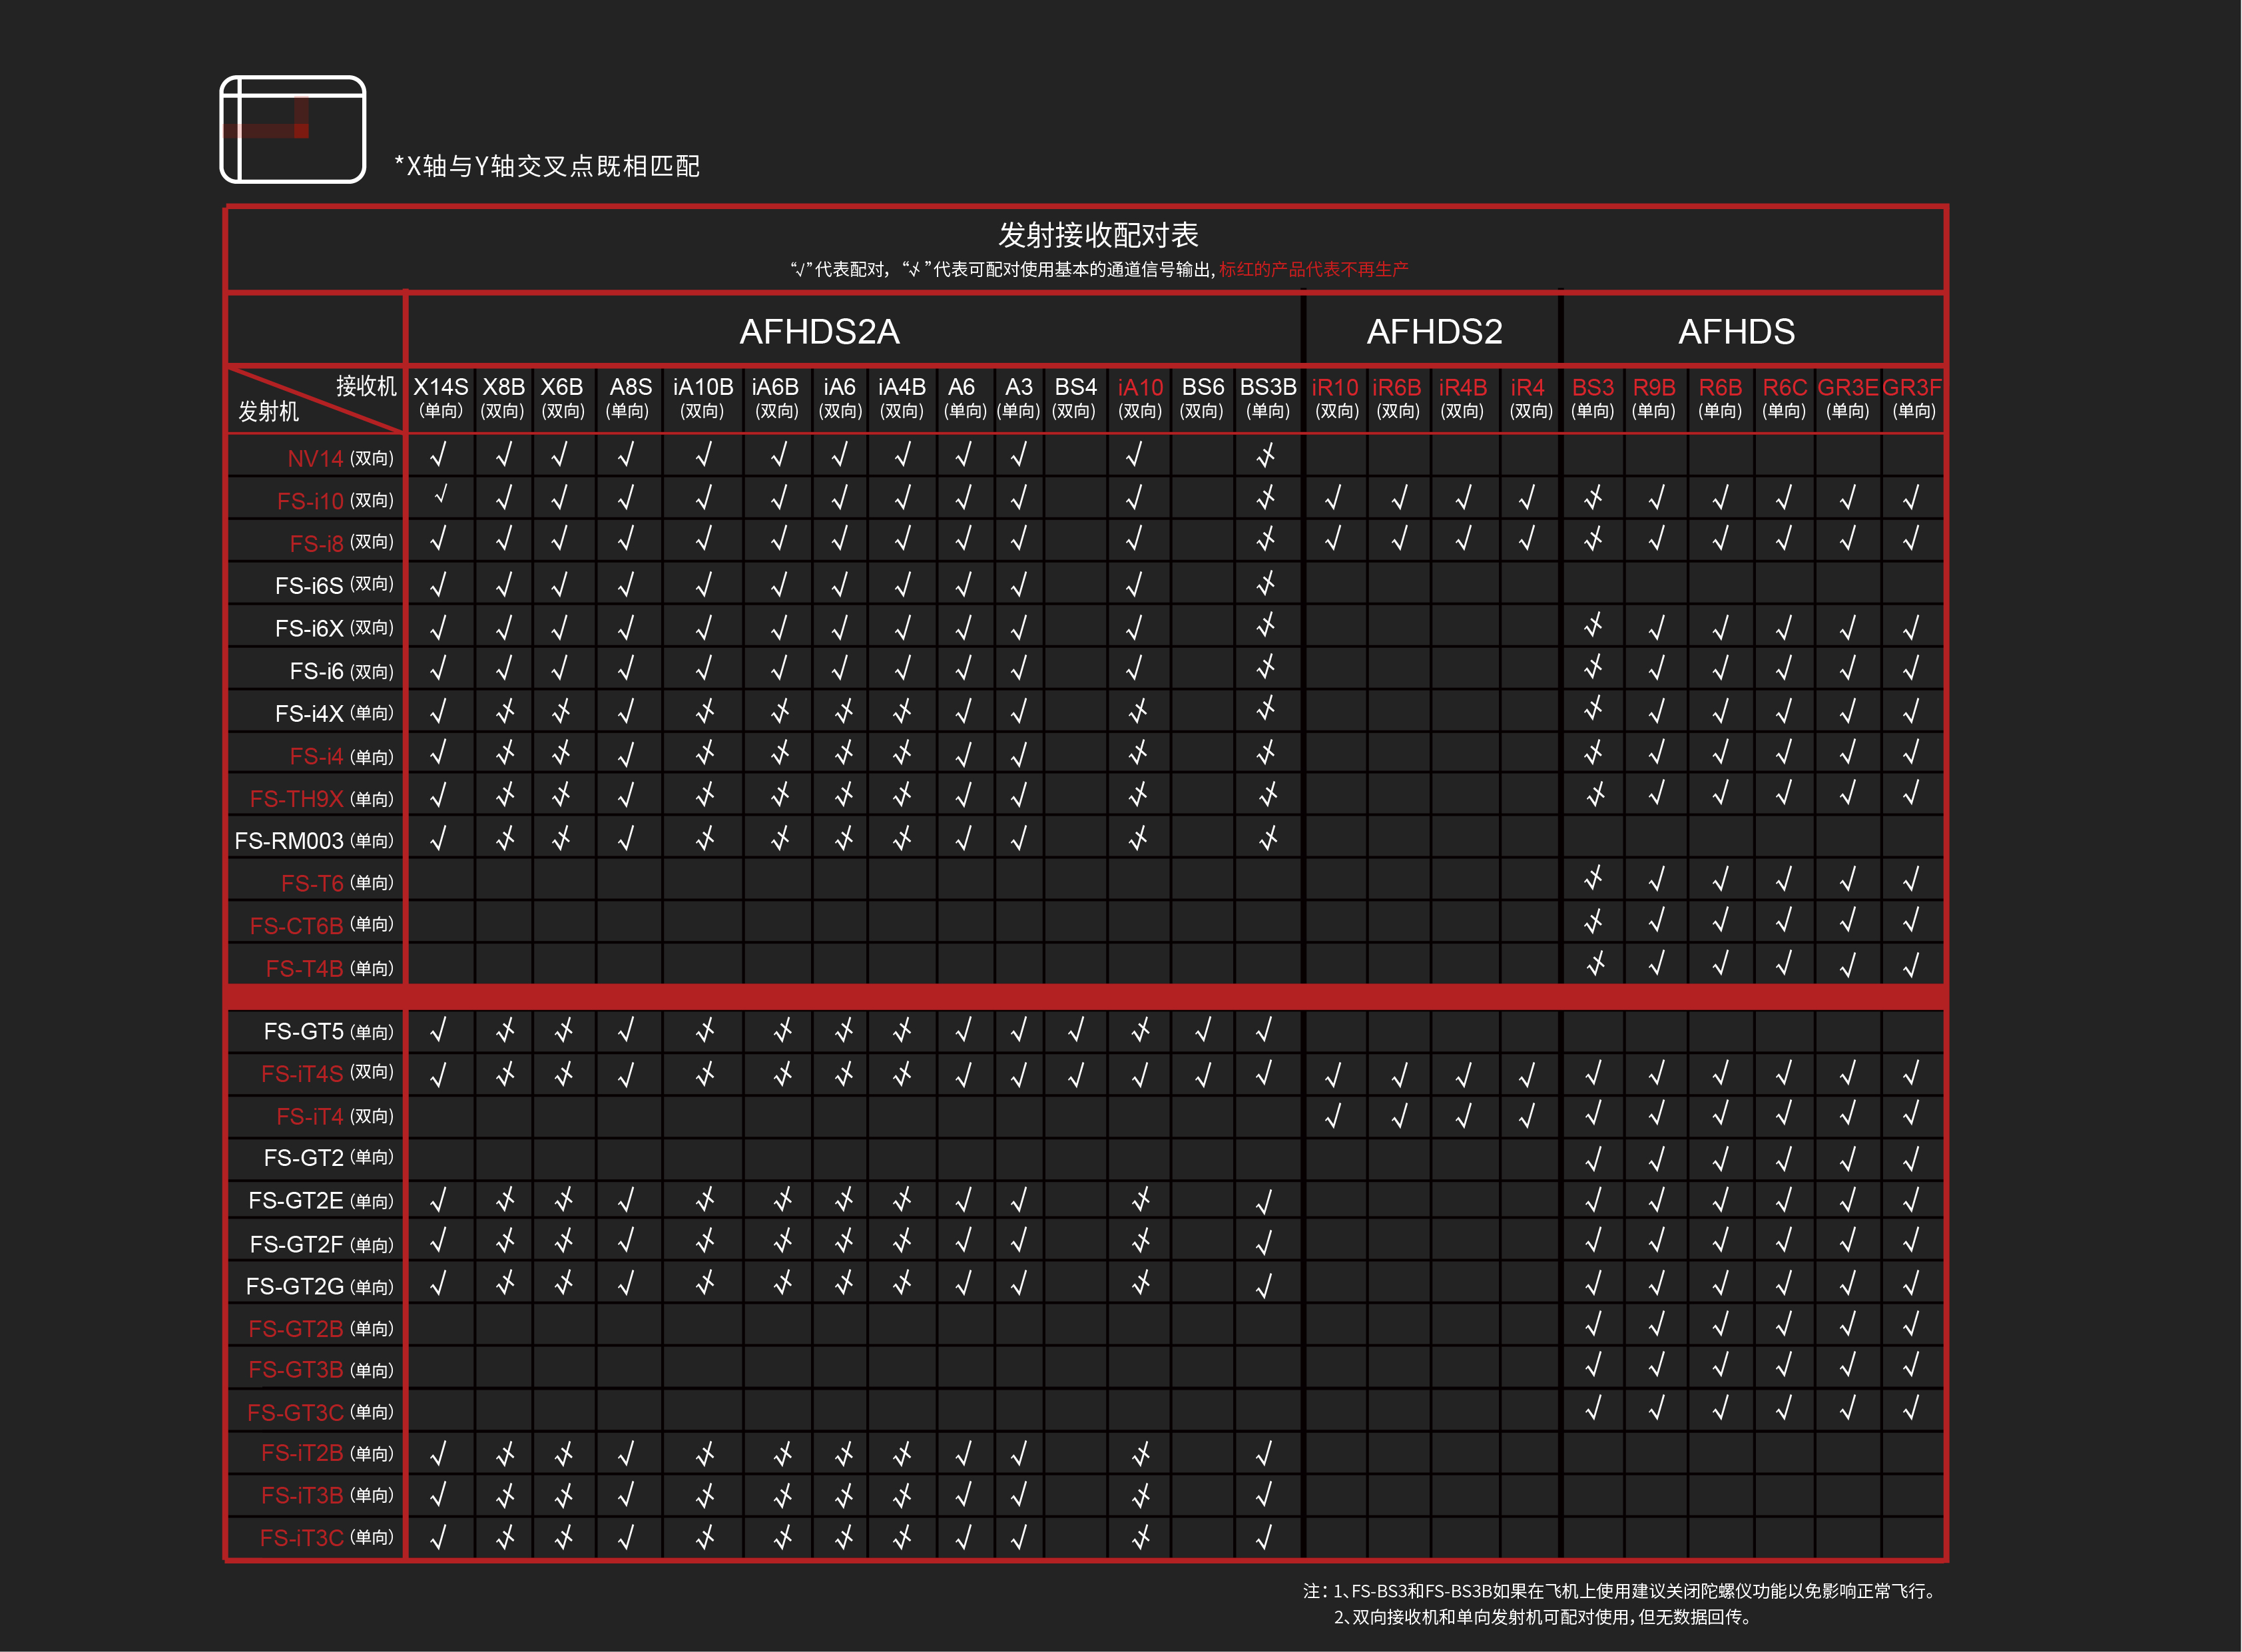Screen dimensions: 2242x1652
Task: Select the FS-iT2B transmitter row label
Action: 327,1453
